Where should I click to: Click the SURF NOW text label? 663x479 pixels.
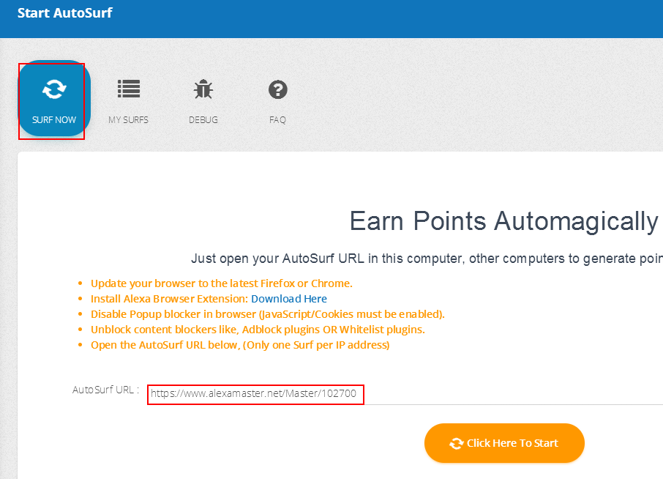54,120
